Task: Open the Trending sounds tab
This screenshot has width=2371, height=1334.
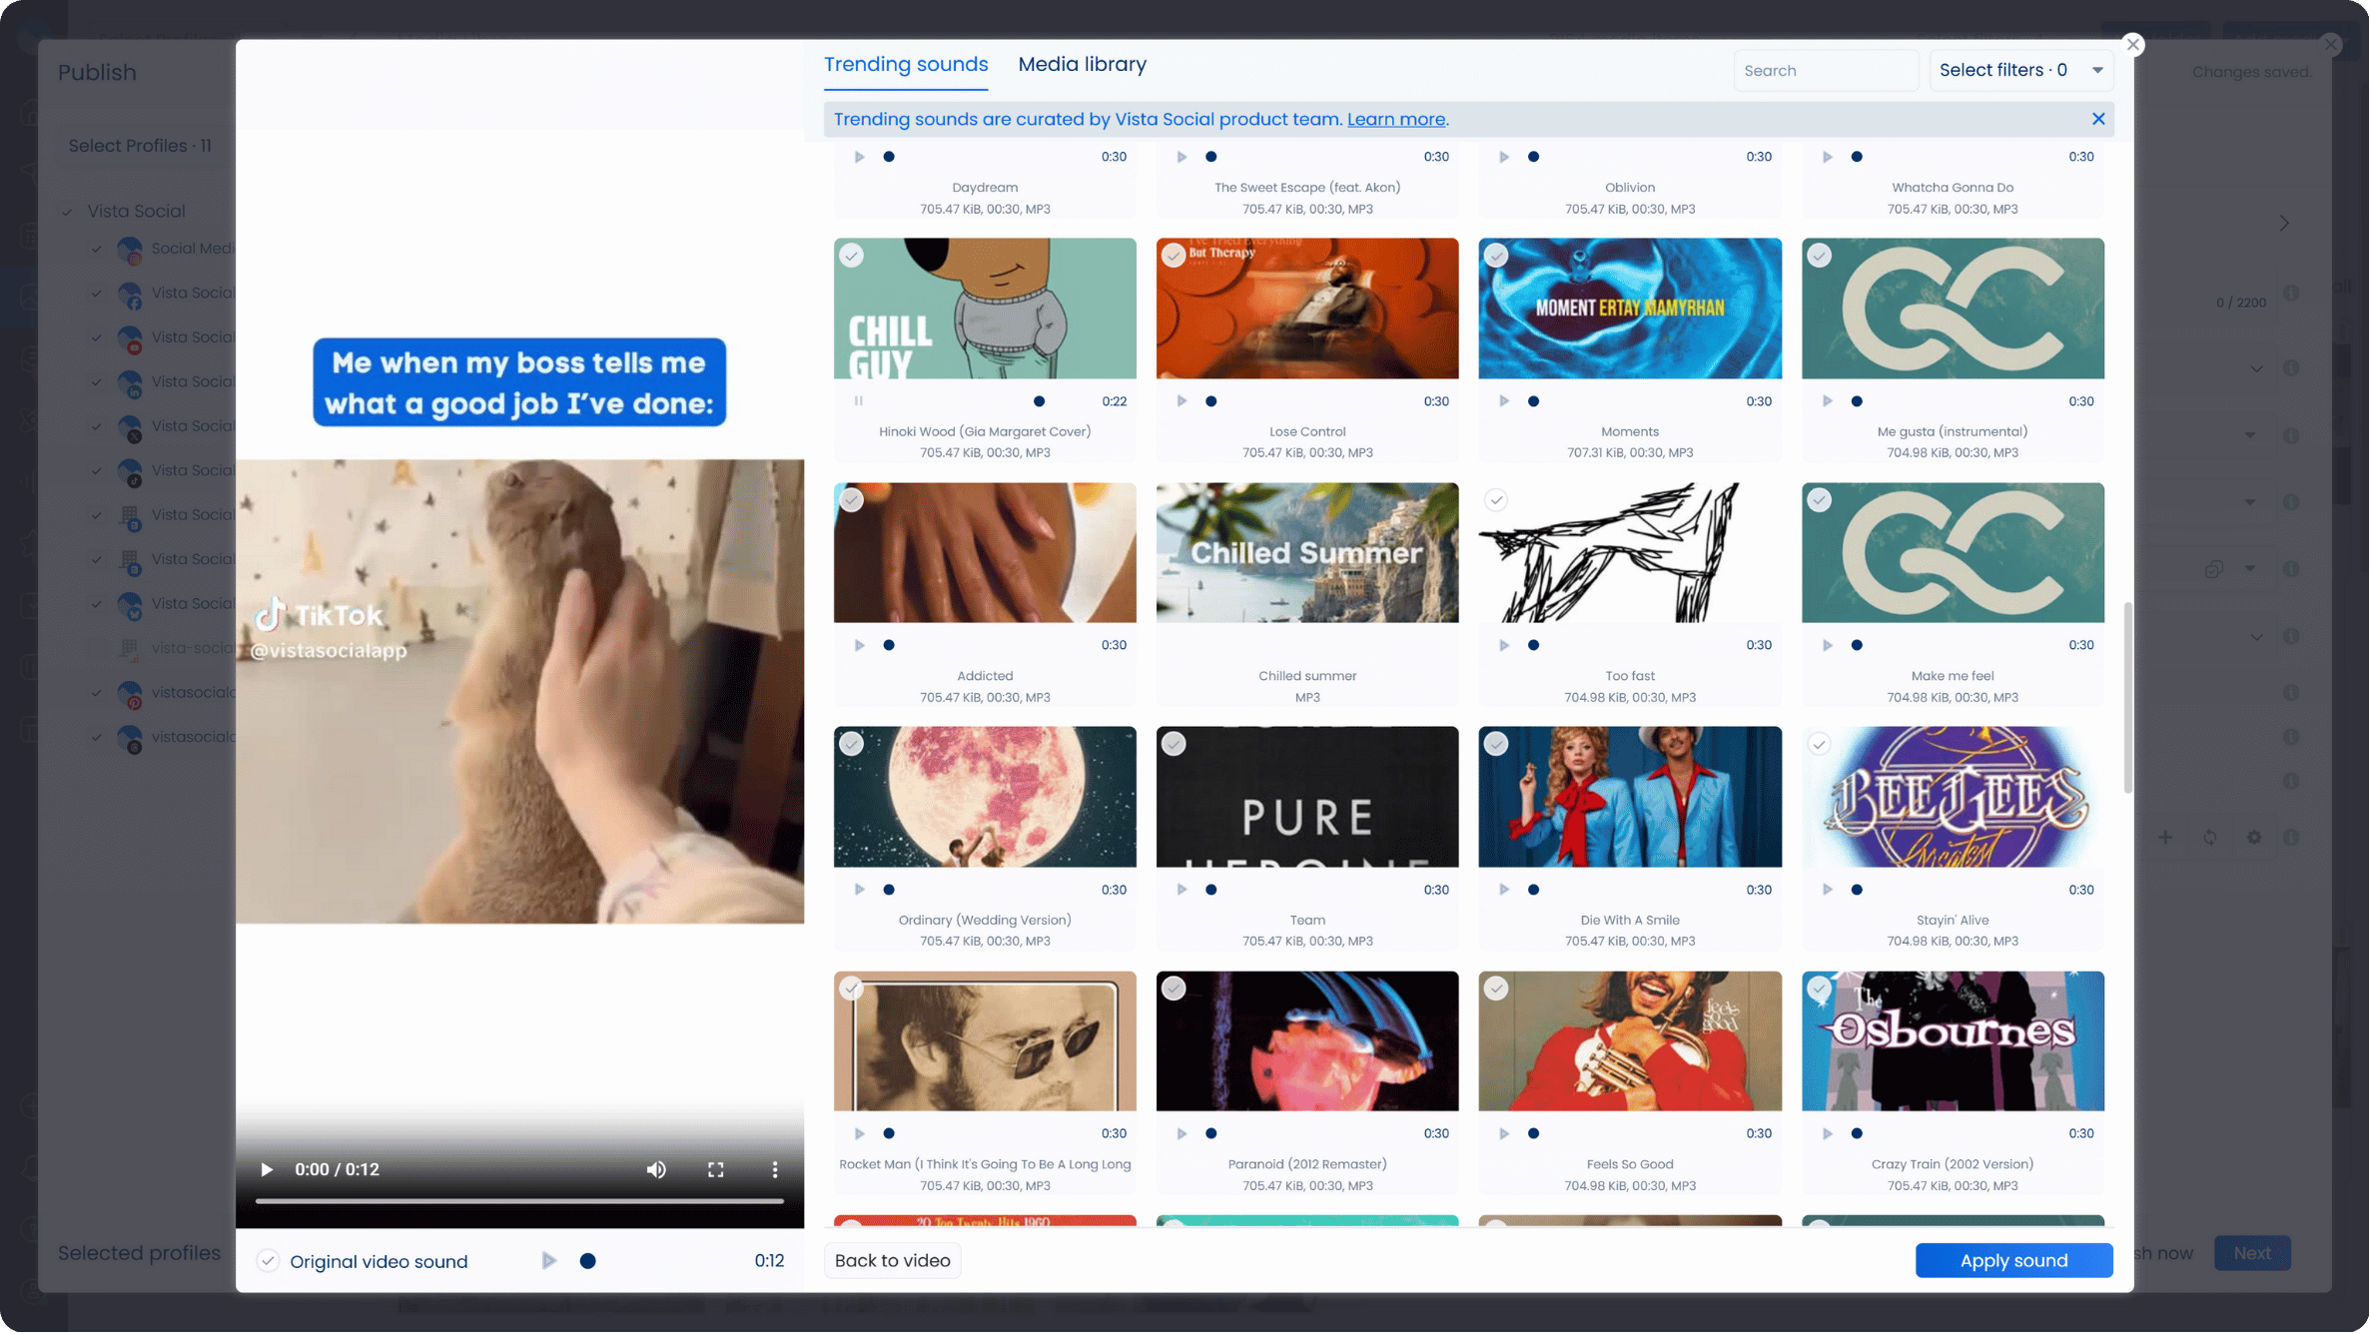Action: pos(905,65)
